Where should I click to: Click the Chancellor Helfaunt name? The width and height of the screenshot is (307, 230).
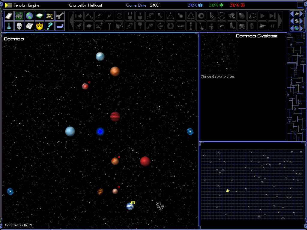[x=85, y=5]
